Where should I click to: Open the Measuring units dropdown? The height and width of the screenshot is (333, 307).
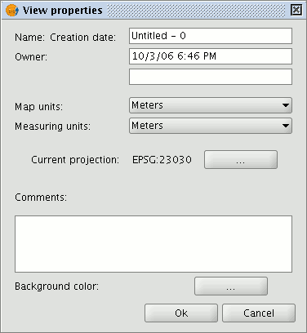click(211, 126)
